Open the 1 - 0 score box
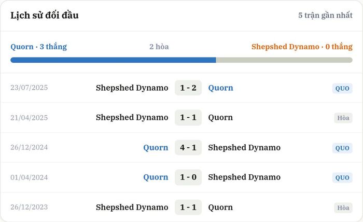The height and width of the screenshot is (222, 363). (x=188, y=177)
